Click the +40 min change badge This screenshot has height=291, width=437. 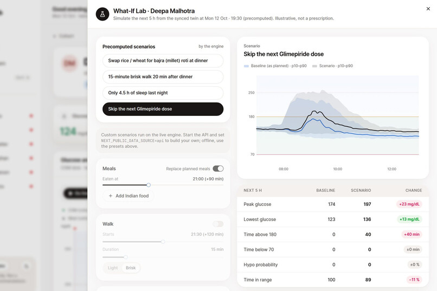pos(412,235)
